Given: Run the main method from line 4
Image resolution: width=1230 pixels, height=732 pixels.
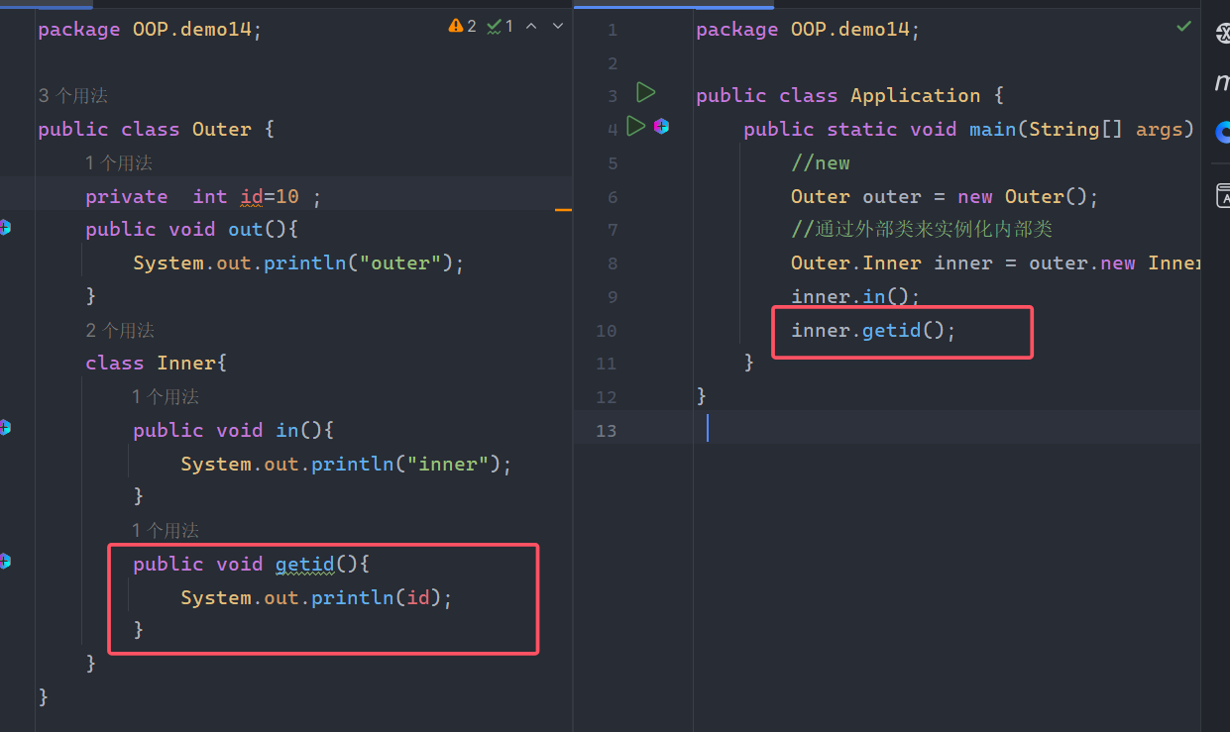Looking at the screenshot, I should coord(636,127).
